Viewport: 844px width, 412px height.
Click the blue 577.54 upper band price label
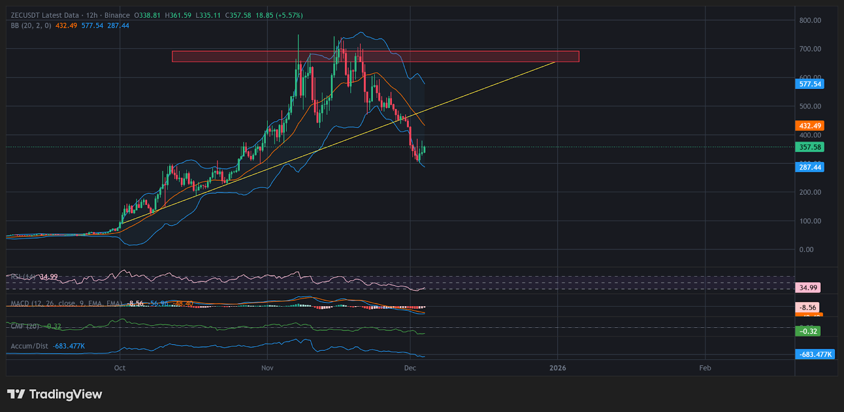[810, 84]
